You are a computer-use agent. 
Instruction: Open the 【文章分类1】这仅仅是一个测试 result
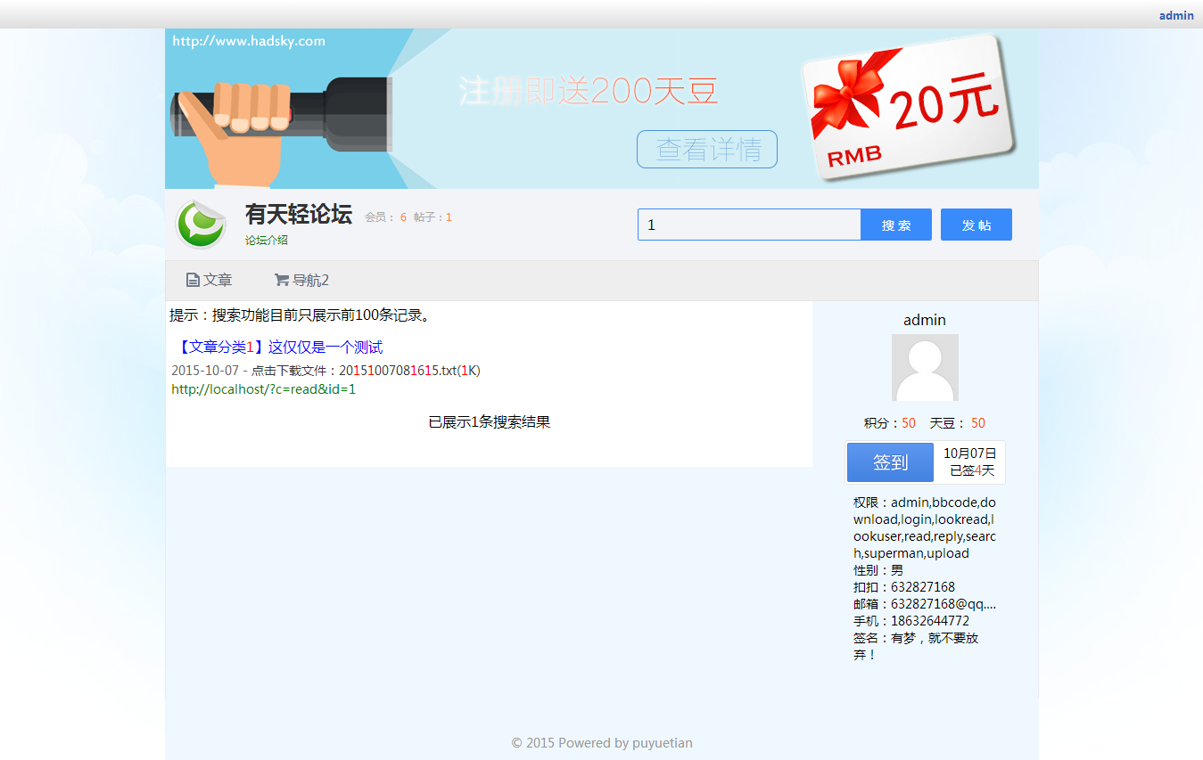(280, 347)
